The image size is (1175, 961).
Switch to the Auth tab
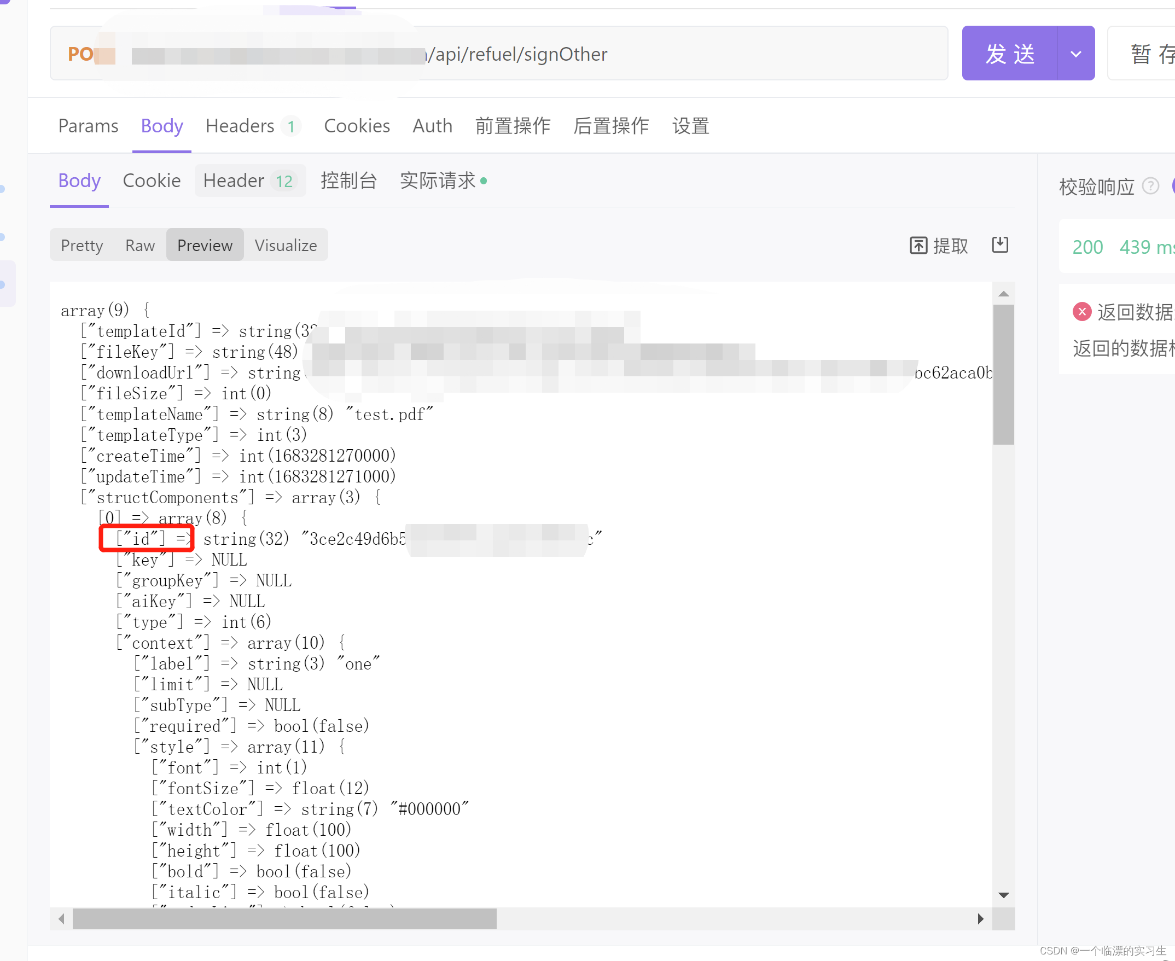433,126
